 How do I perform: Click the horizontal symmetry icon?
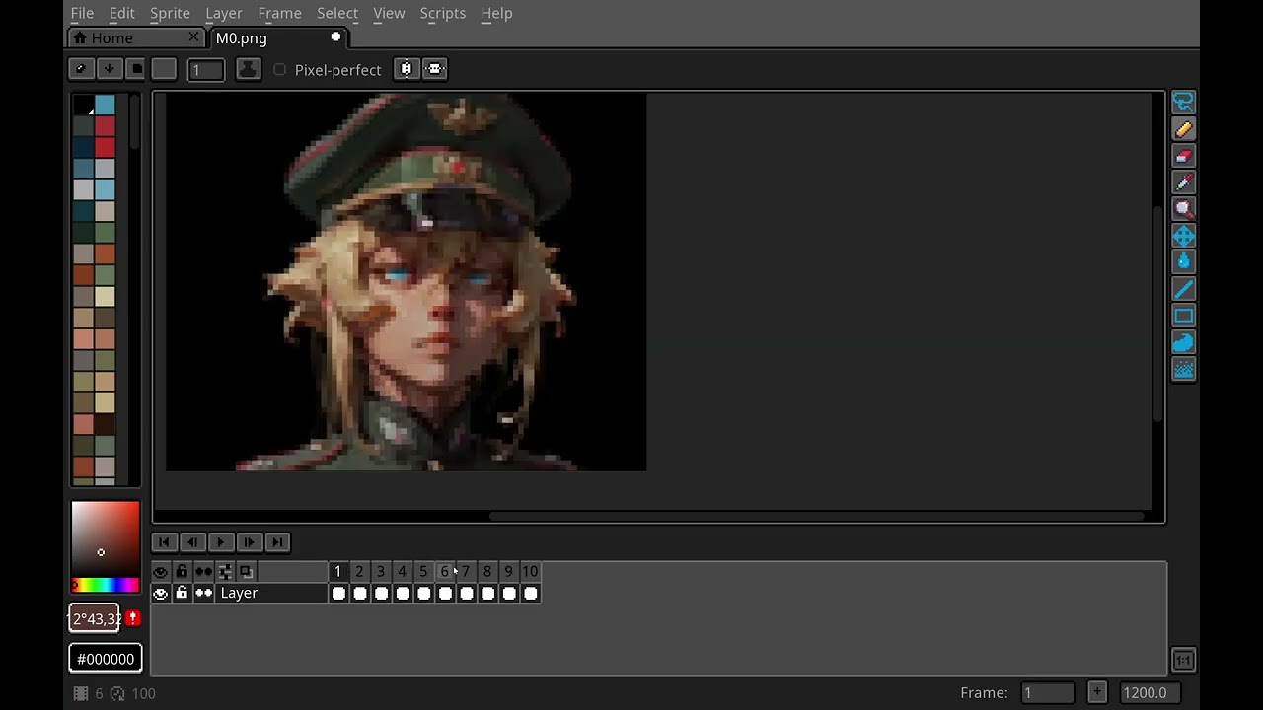[407, 69]
